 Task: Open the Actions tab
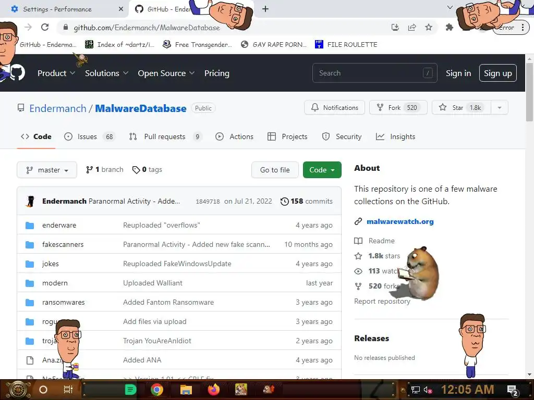(x=234, y=136)
